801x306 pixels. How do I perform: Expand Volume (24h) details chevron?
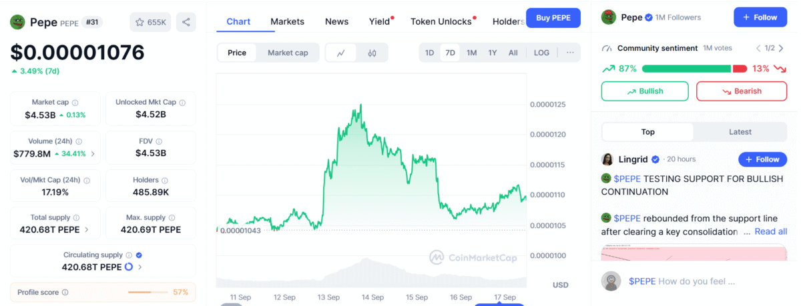[93, 154]
